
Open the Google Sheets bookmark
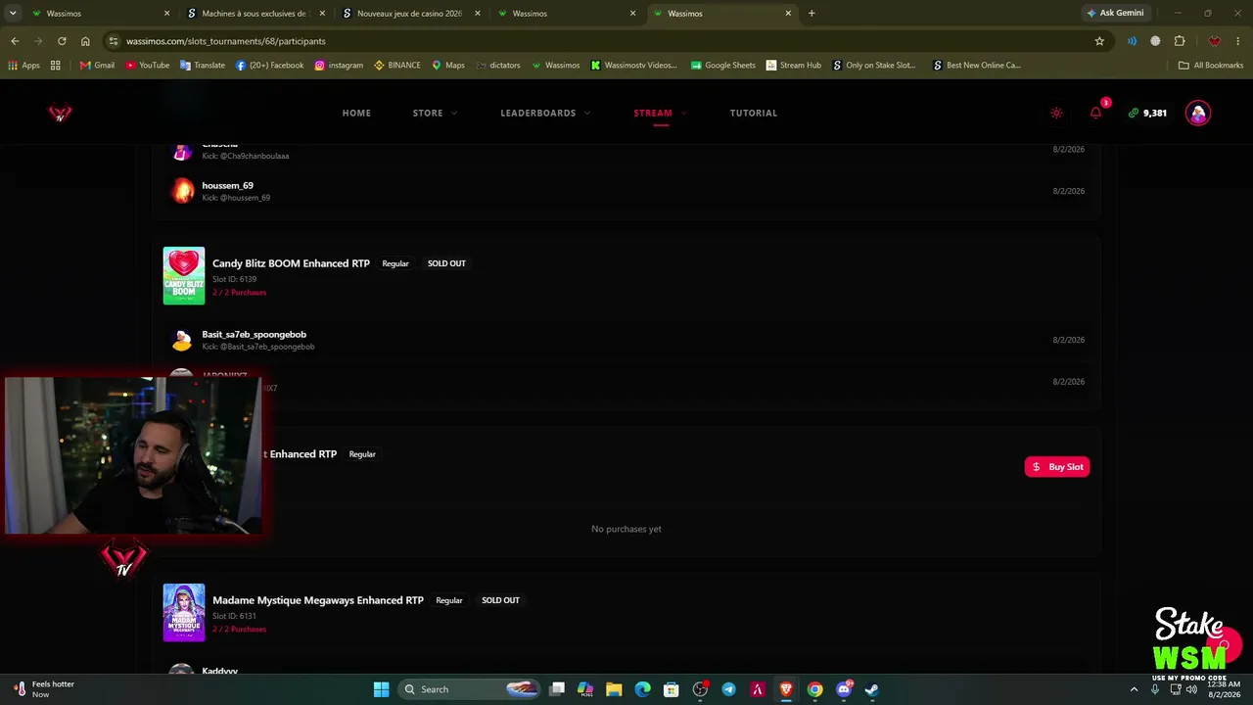point(723,66)
